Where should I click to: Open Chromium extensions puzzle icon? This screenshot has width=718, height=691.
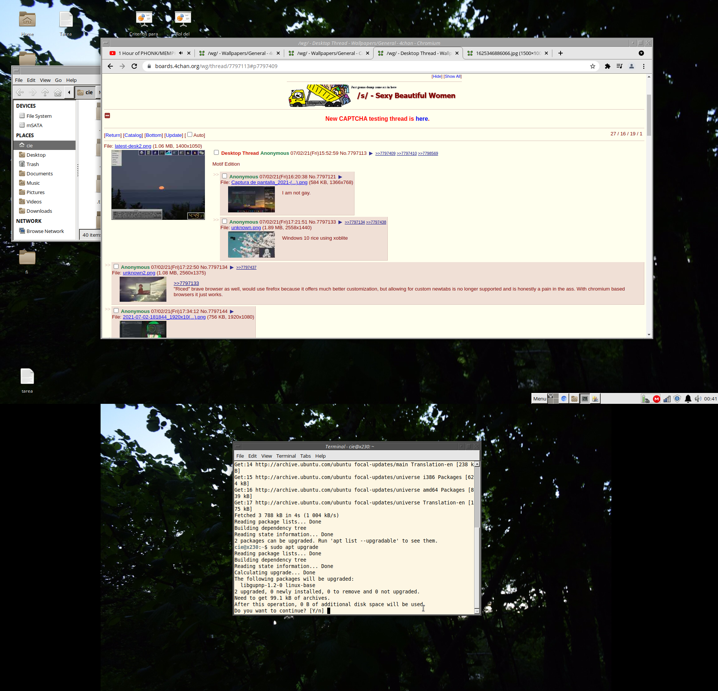point(607,66)
